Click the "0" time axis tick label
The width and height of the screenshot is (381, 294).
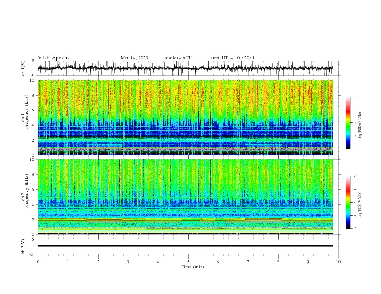point(38,262)
